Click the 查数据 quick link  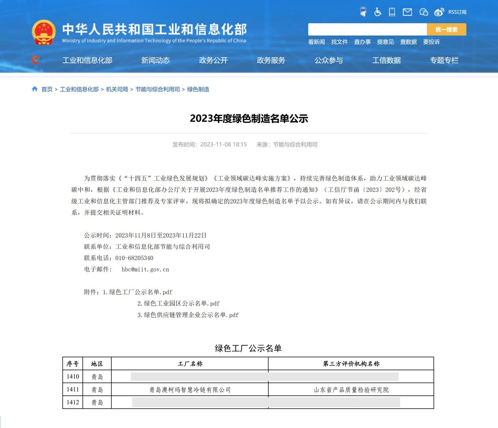click(x=408, y=42)
